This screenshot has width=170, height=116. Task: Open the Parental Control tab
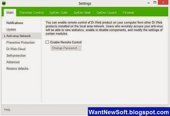point(32,13)
